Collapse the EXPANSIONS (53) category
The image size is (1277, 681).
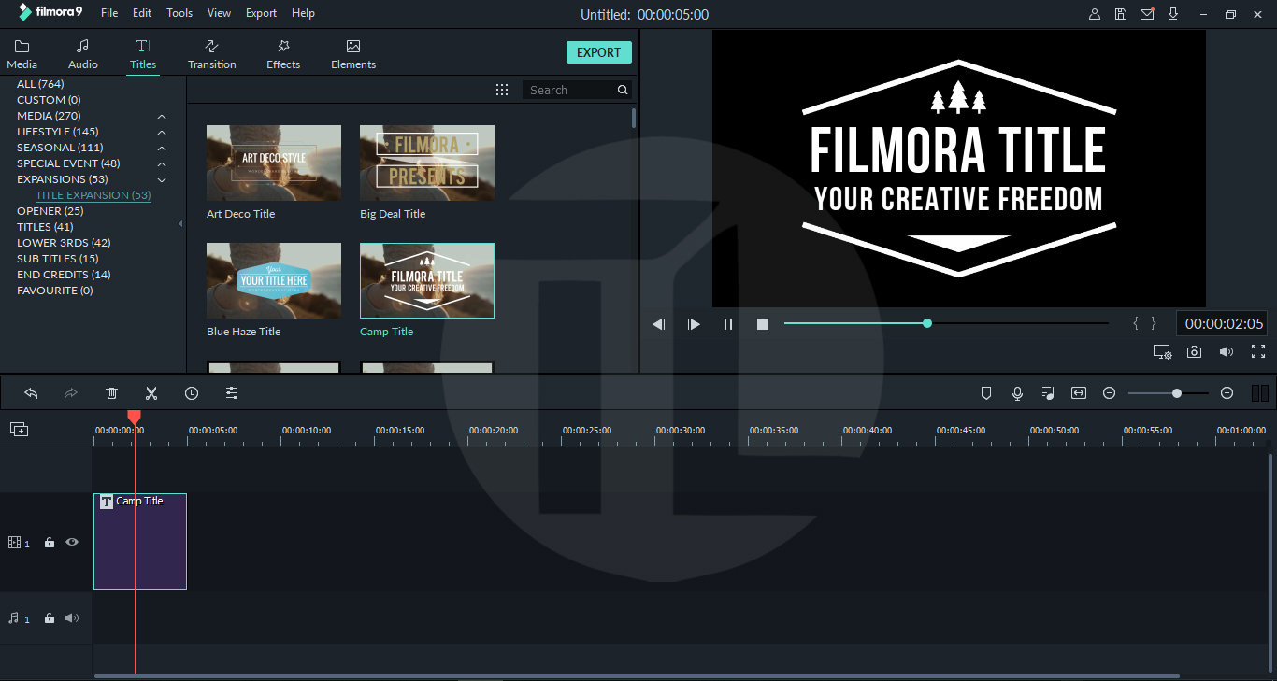[x=162, y=179]
